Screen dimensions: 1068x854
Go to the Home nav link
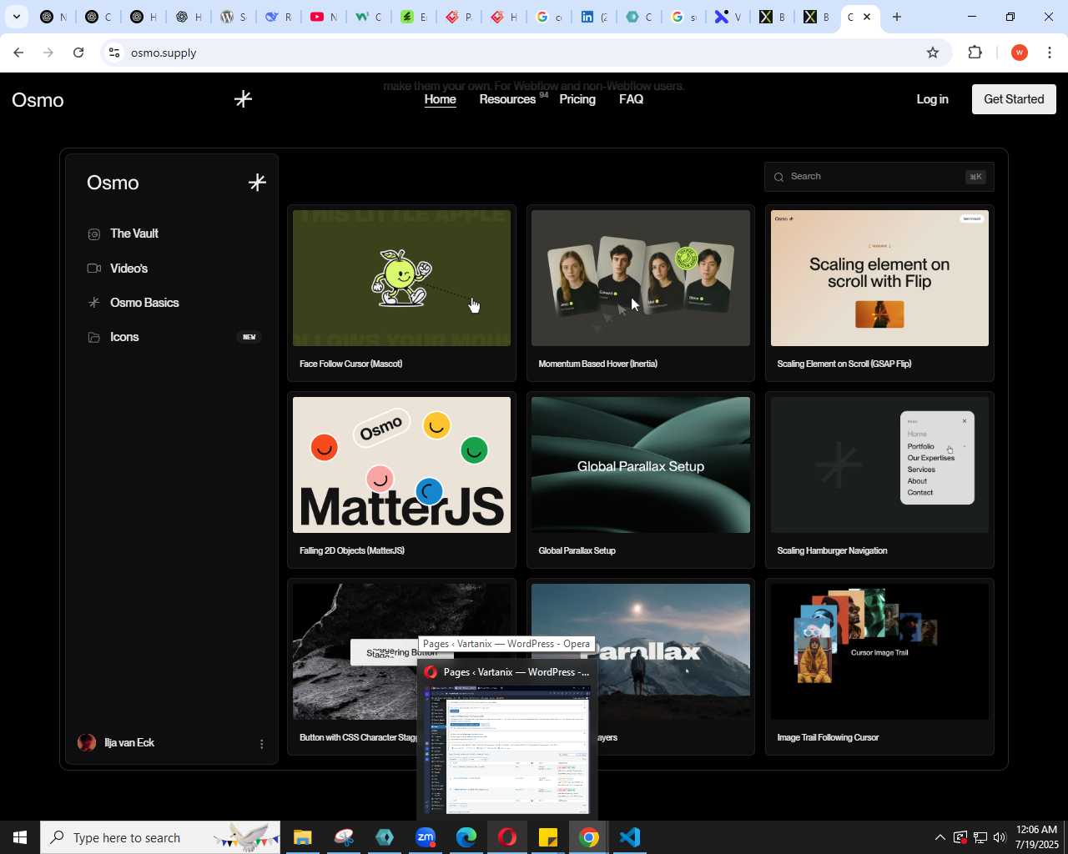[x=440, y=99]
